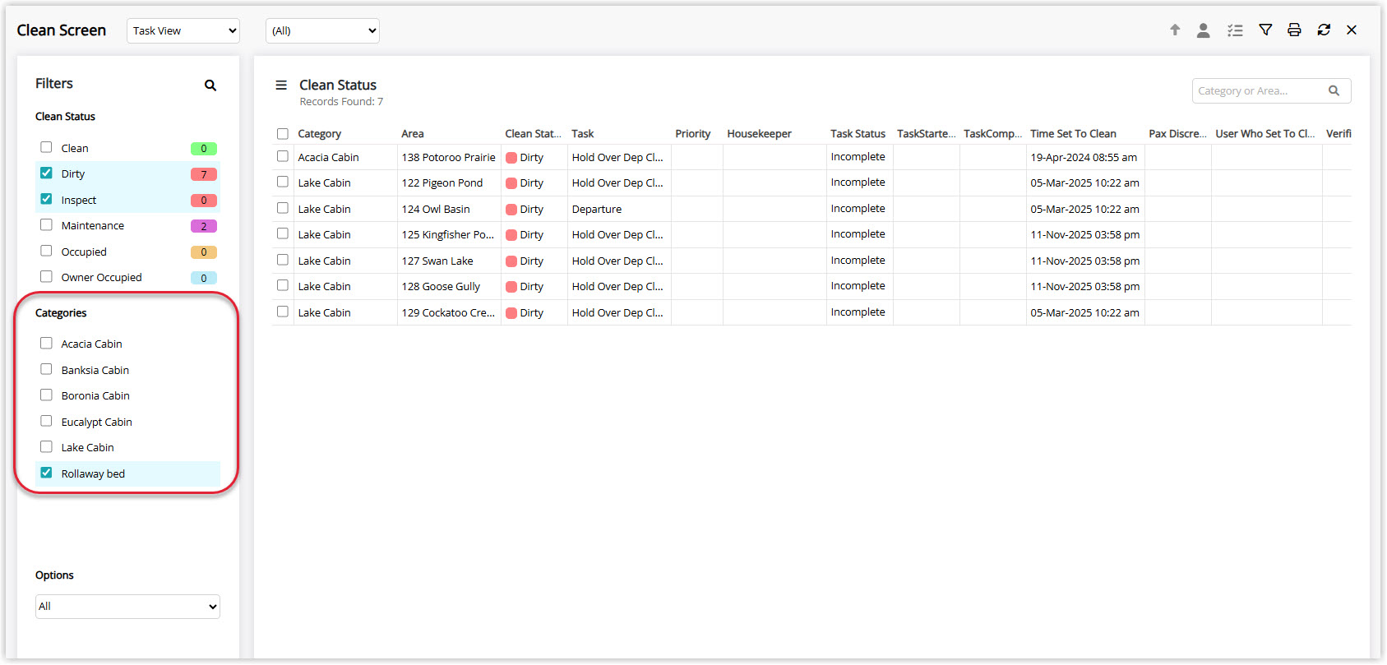Tick the 129 Cockatoo row checkbox

click(283, 312)
